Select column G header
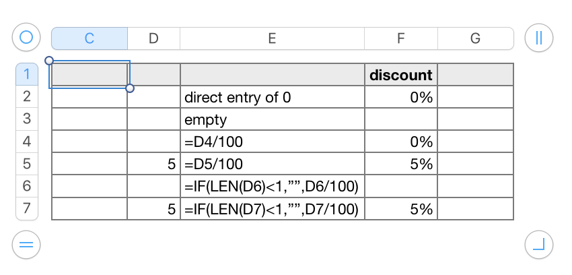This screenshot has height=275, width=572. tap(476, 38)
